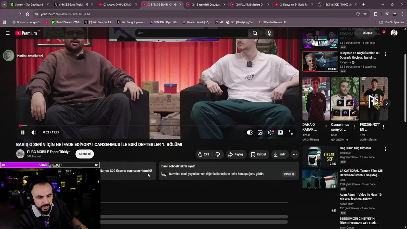Switch to Stream - Kick Dashboard tab
The image size is (407, 229).
pyautogui.click(x=29, y=4)
